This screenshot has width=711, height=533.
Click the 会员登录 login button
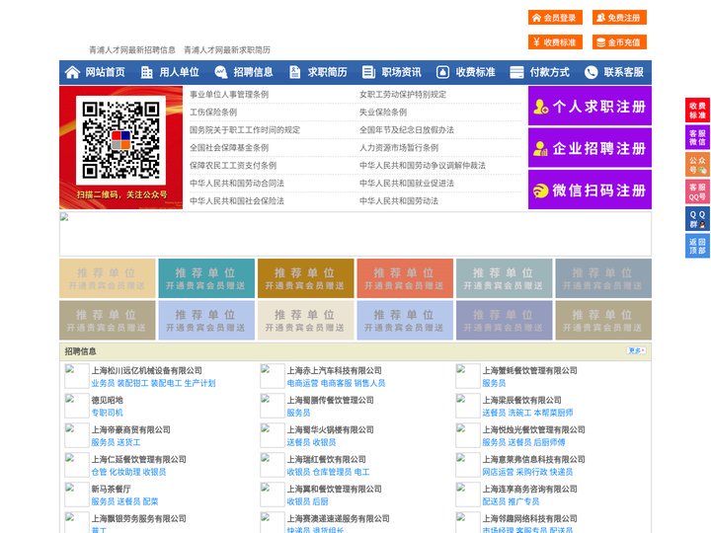click(x=555, y=18)
